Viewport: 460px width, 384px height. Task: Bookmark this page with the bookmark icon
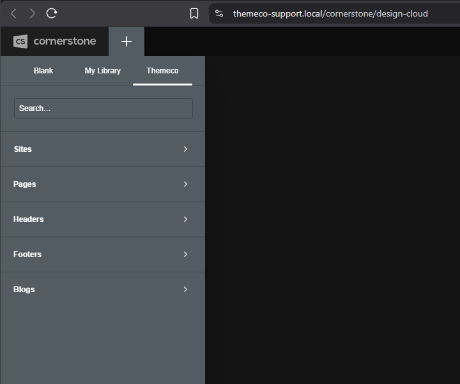(194, 13)
